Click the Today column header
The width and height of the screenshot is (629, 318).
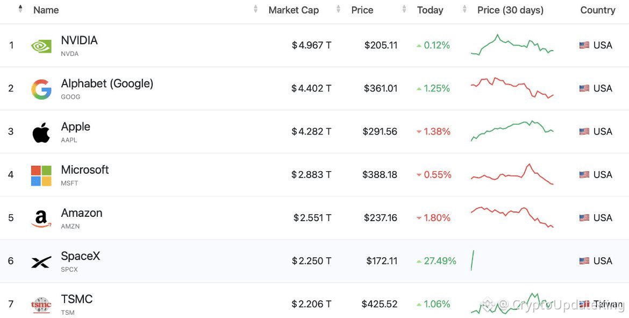point(430,10)
